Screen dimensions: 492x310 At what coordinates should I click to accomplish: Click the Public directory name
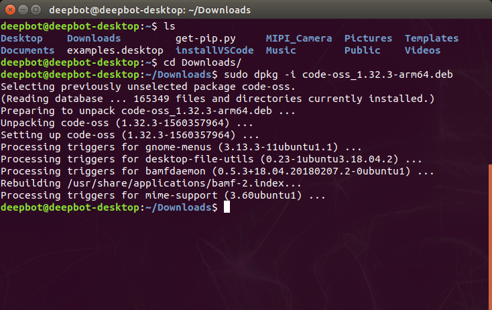click(363, 50)
